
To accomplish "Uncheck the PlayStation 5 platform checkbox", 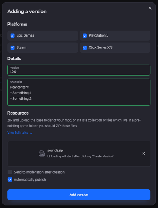I will pyautogui.click(x=85, y=35).
